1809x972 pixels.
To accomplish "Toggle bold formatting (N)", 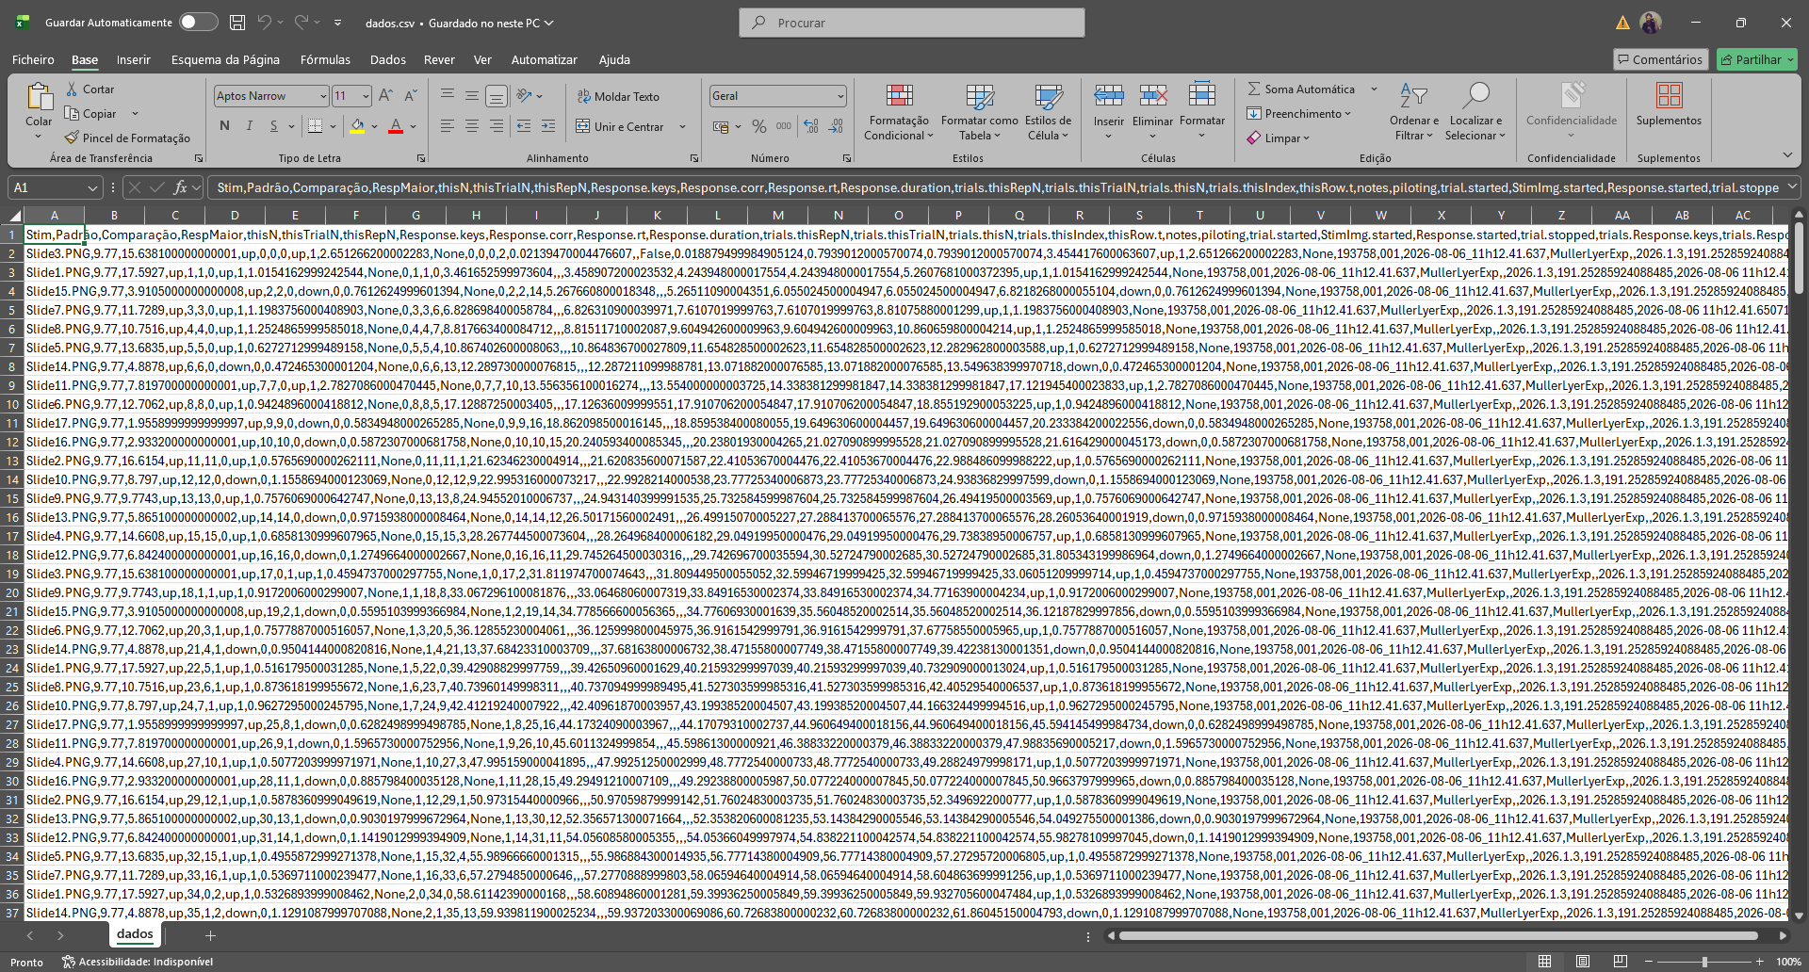I will click(224, 126).
